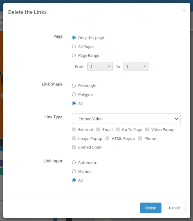Image resolution: width=193 pixels, height=221 pixels.
Task: Choose Rectangle link shape
Action: [x=74, y=86]
